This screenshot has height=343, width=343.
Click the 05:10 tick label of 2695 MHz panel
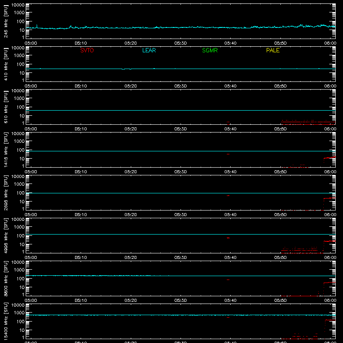tap(81, 215)
